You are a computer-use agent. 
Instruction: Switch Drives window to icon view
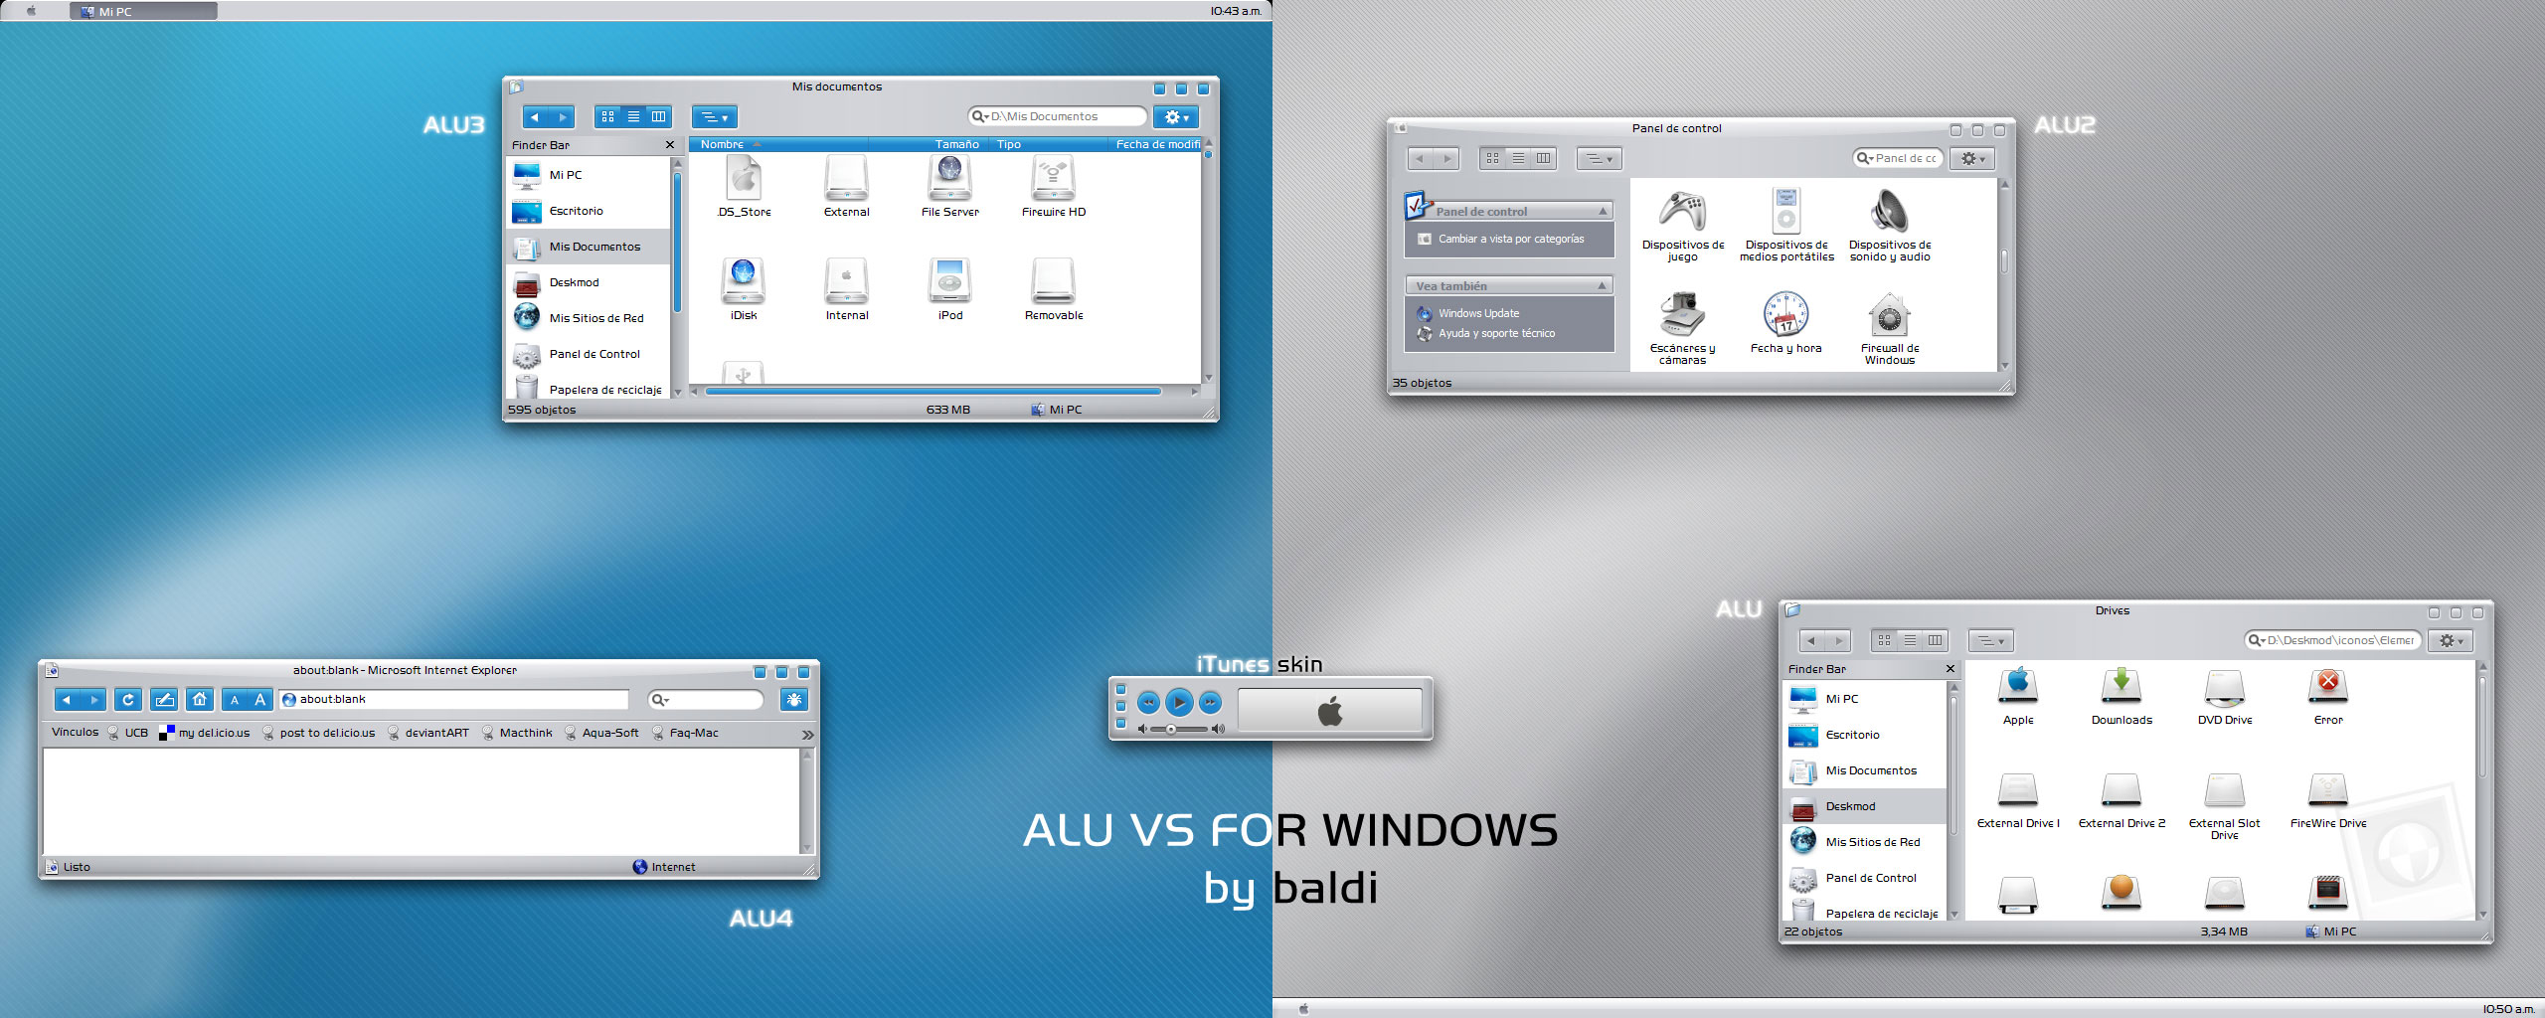1884,641
